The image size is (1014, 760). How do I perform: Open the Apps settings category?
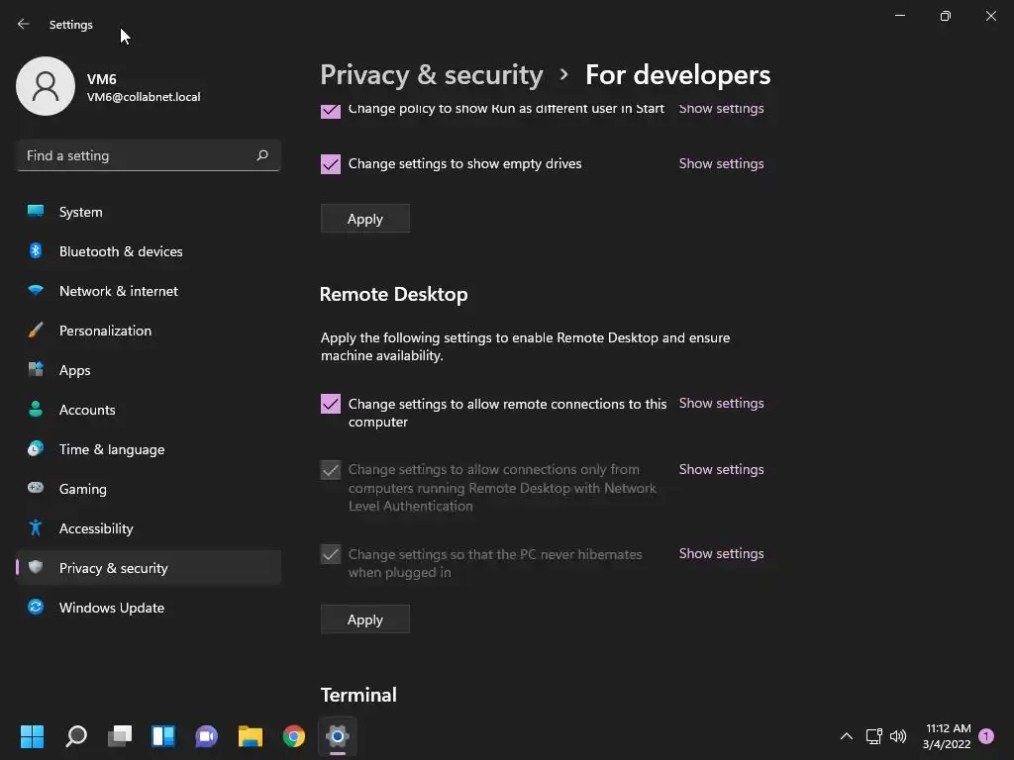tap(74, 370)
